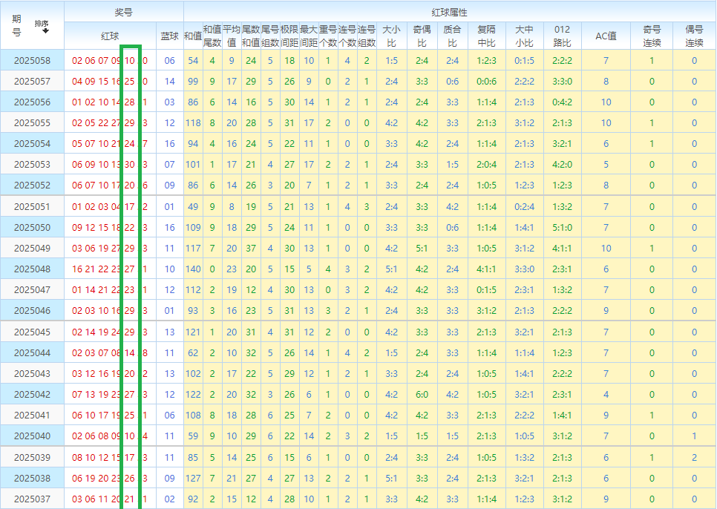
Task: Click the 红球属性 group header
Action: pos(449,12)
